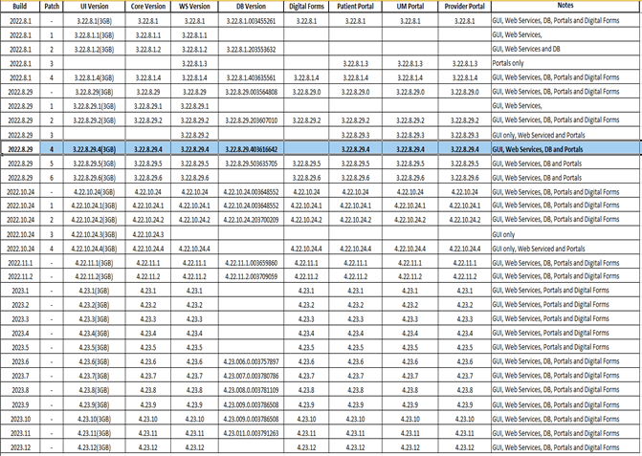Click the WS Version header cell

coord(195,6)
